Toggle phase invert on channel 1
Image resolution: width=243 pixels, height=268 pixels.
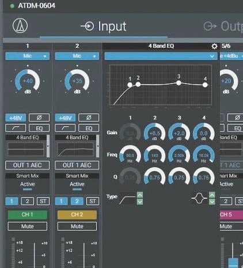coord(39,118)
